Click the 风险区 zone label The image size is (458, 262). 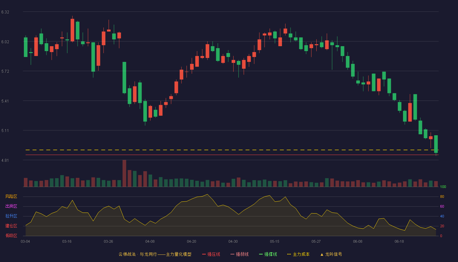pos(11,196)
